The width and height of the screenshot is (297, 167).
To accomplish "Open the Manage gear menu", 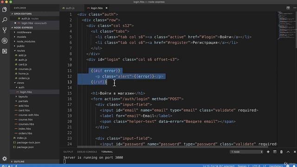I will 5,159.
